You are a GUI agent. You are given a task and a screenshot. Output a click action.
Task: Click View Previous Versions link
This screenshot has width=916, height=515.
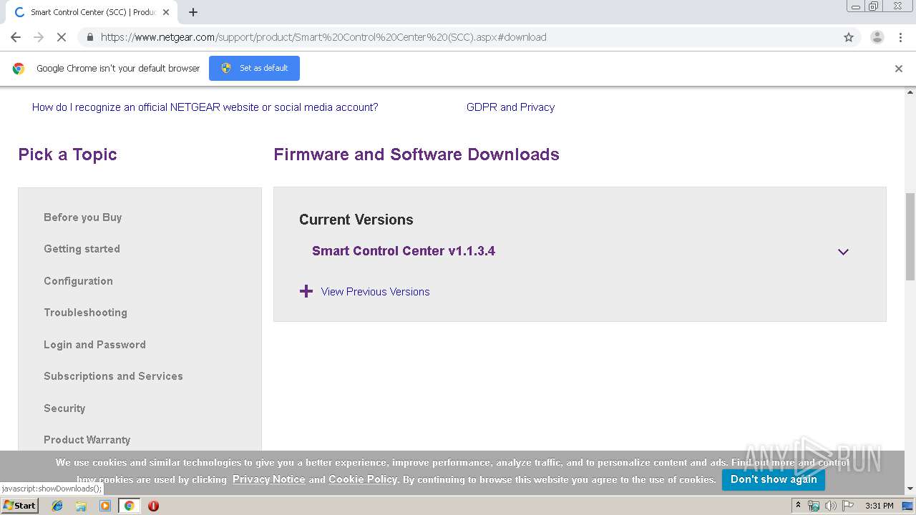(x=375, y=292)
